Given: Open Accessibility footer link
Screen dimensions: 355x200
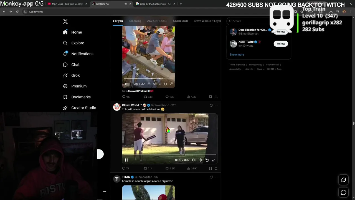Looking at the screenshot, I should 235,69.
